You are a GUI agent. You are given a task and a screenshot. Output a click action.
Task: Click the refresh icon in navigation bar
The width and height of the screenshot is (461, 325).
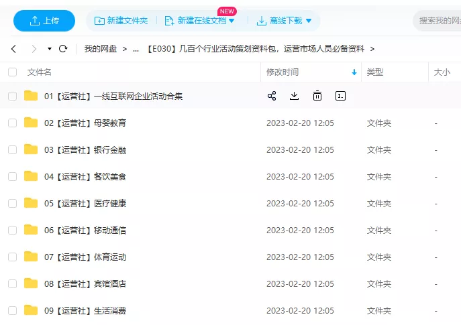point(64,49)
